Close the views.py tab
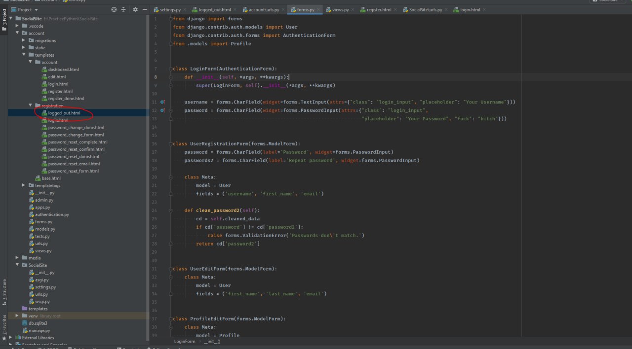632x349 pixels. pyautogui.click(x=353, y=9)
